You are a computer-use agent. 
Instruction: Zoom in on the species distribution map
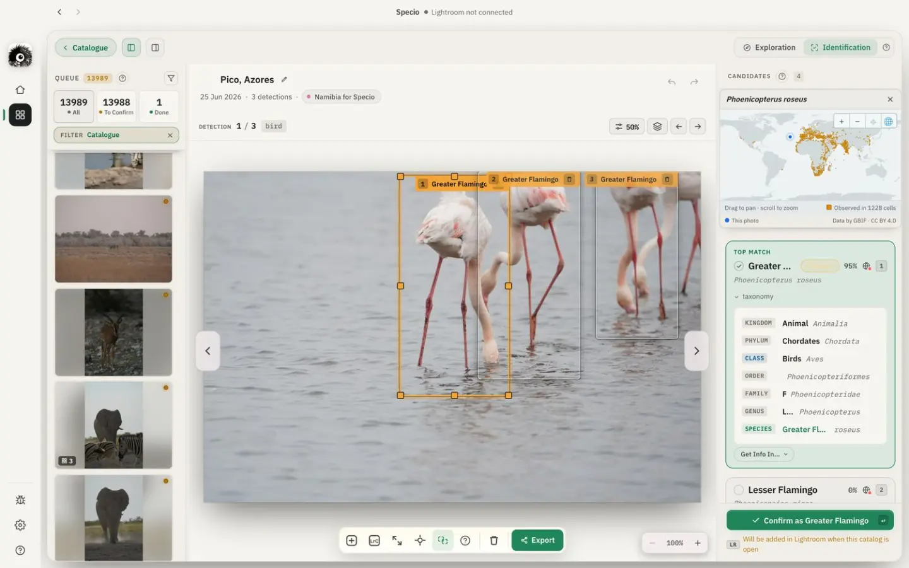pos(841,122)
